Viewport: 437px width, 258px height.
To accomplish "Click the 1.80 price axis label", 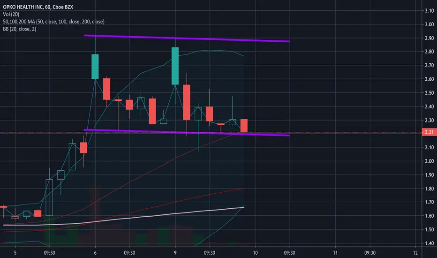I will click(429, 189).
